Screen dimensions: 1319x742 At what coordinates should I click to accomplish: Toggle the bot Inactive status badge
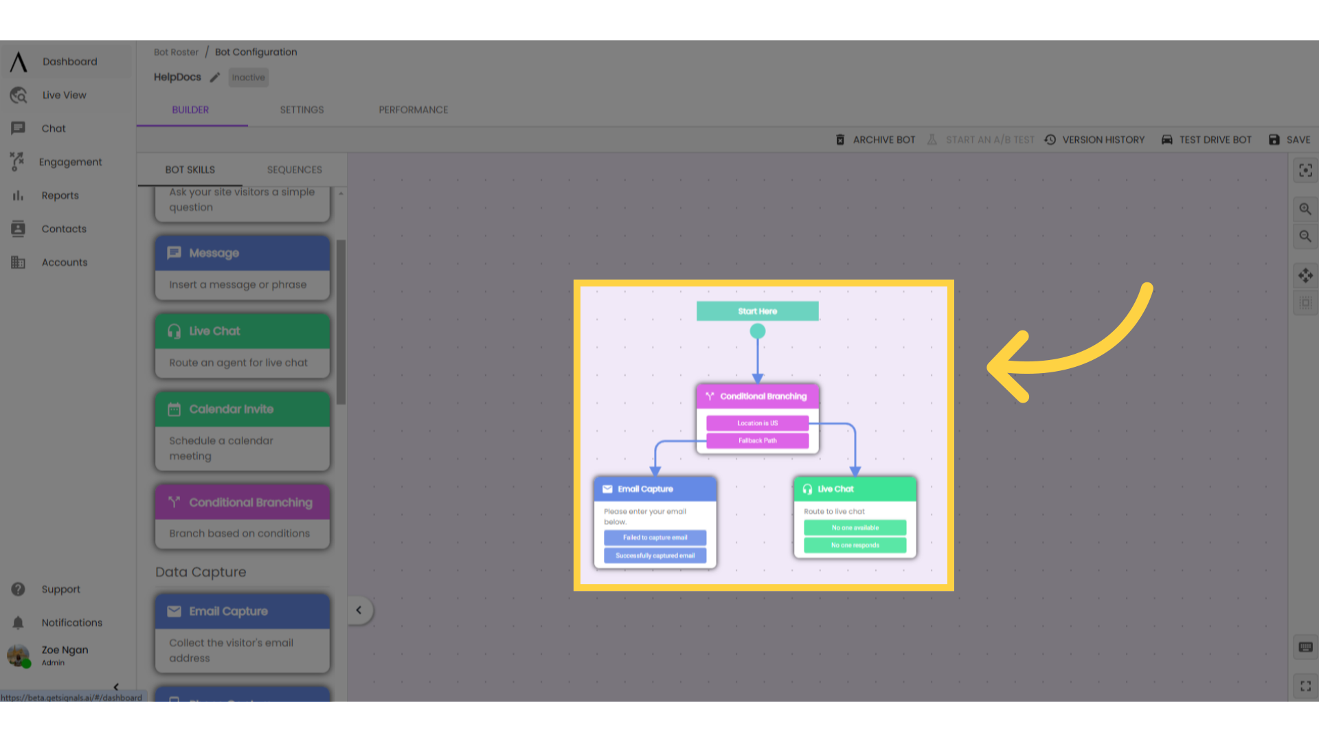tap(247, 77)
